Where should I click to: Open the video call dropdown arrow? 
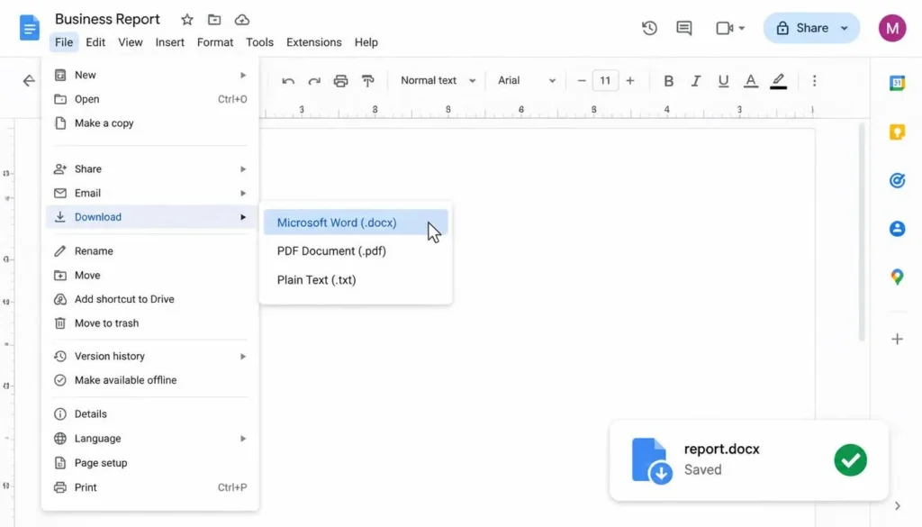(742, 28)
